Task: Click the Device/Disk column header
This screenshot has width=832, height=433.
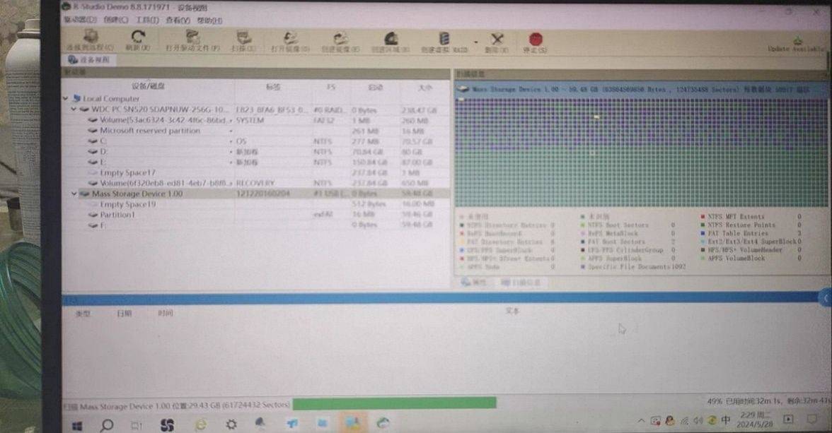Action: (148, 86)
